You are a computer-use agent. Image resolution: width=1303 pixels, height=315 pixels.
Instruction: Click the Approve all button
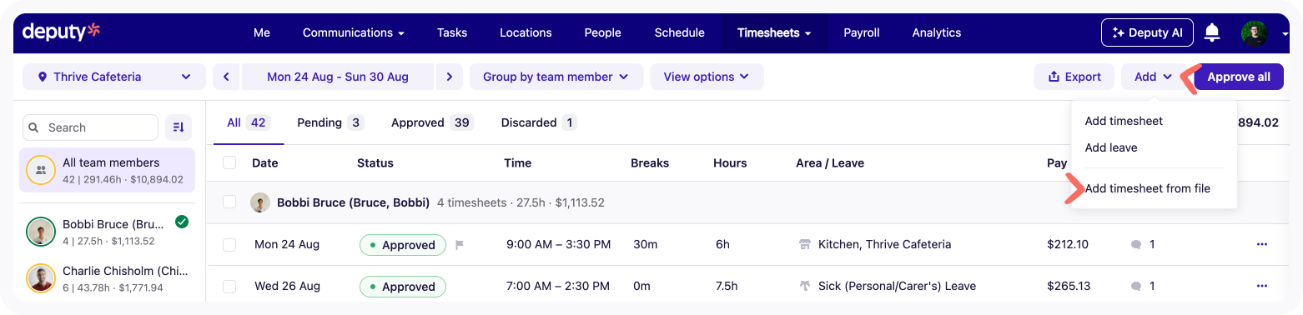click(1239, 77)
